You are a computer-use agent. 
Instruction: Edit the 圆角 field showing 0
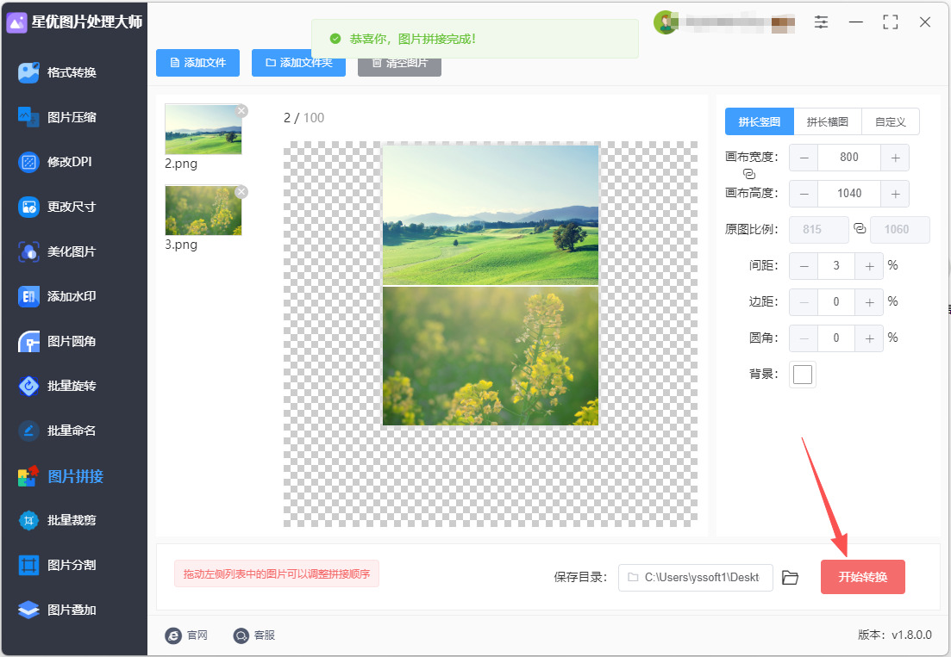(x=836, y=338)
